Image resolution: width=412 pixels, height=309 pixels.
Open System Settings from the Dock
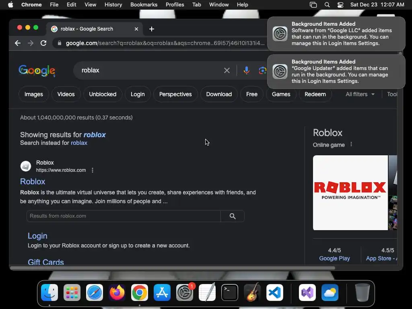pos(184,293)
